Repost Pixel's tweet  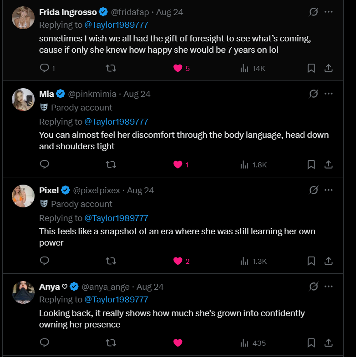click(x=111, y=261)
